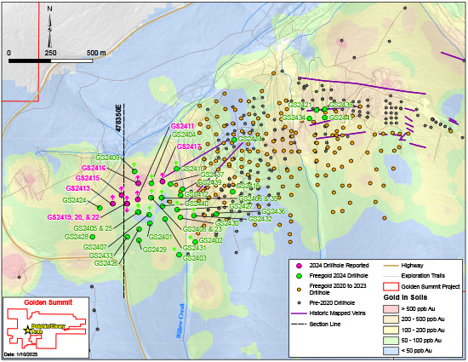Click the GS2401 label
Viewport: 468px width, 362px height.
(x=161, y=237)
